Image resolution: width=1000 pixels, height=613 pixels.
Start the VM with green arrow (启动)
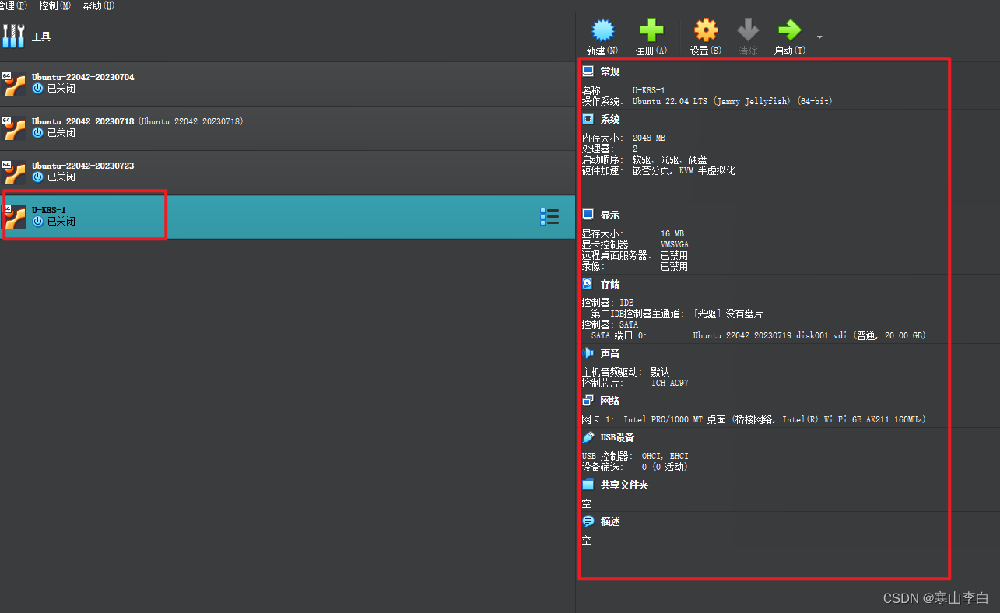pos(789,30)
